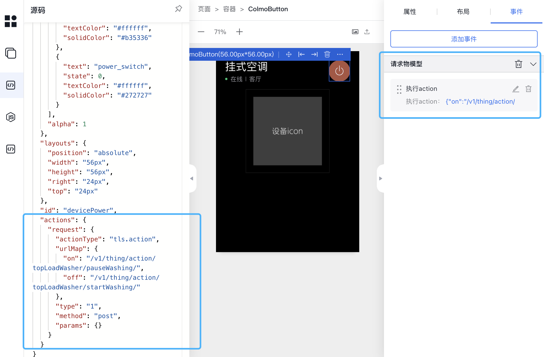The image size is (544, 357).
Task: Open the components grid icon in sidebar
Action: 11,21
